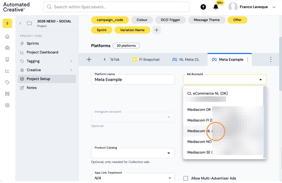Expand the user menu chevron
Viewport: 282px width, 183px height.
274,7
